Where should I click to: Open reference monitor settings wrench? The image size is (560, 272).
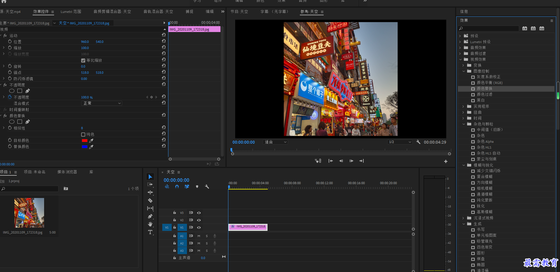pyautogui.click(x=418, y=142)
